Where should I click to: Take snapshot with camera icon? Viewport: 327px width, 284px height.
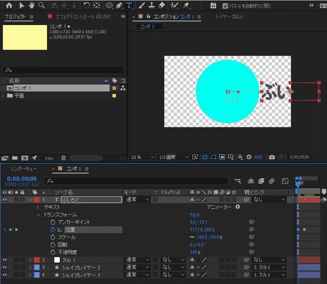(272, 157)
